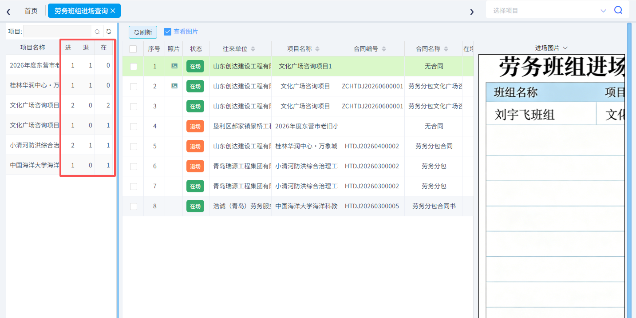
Task: Check the checkbox for row 2
Action: 133,87
